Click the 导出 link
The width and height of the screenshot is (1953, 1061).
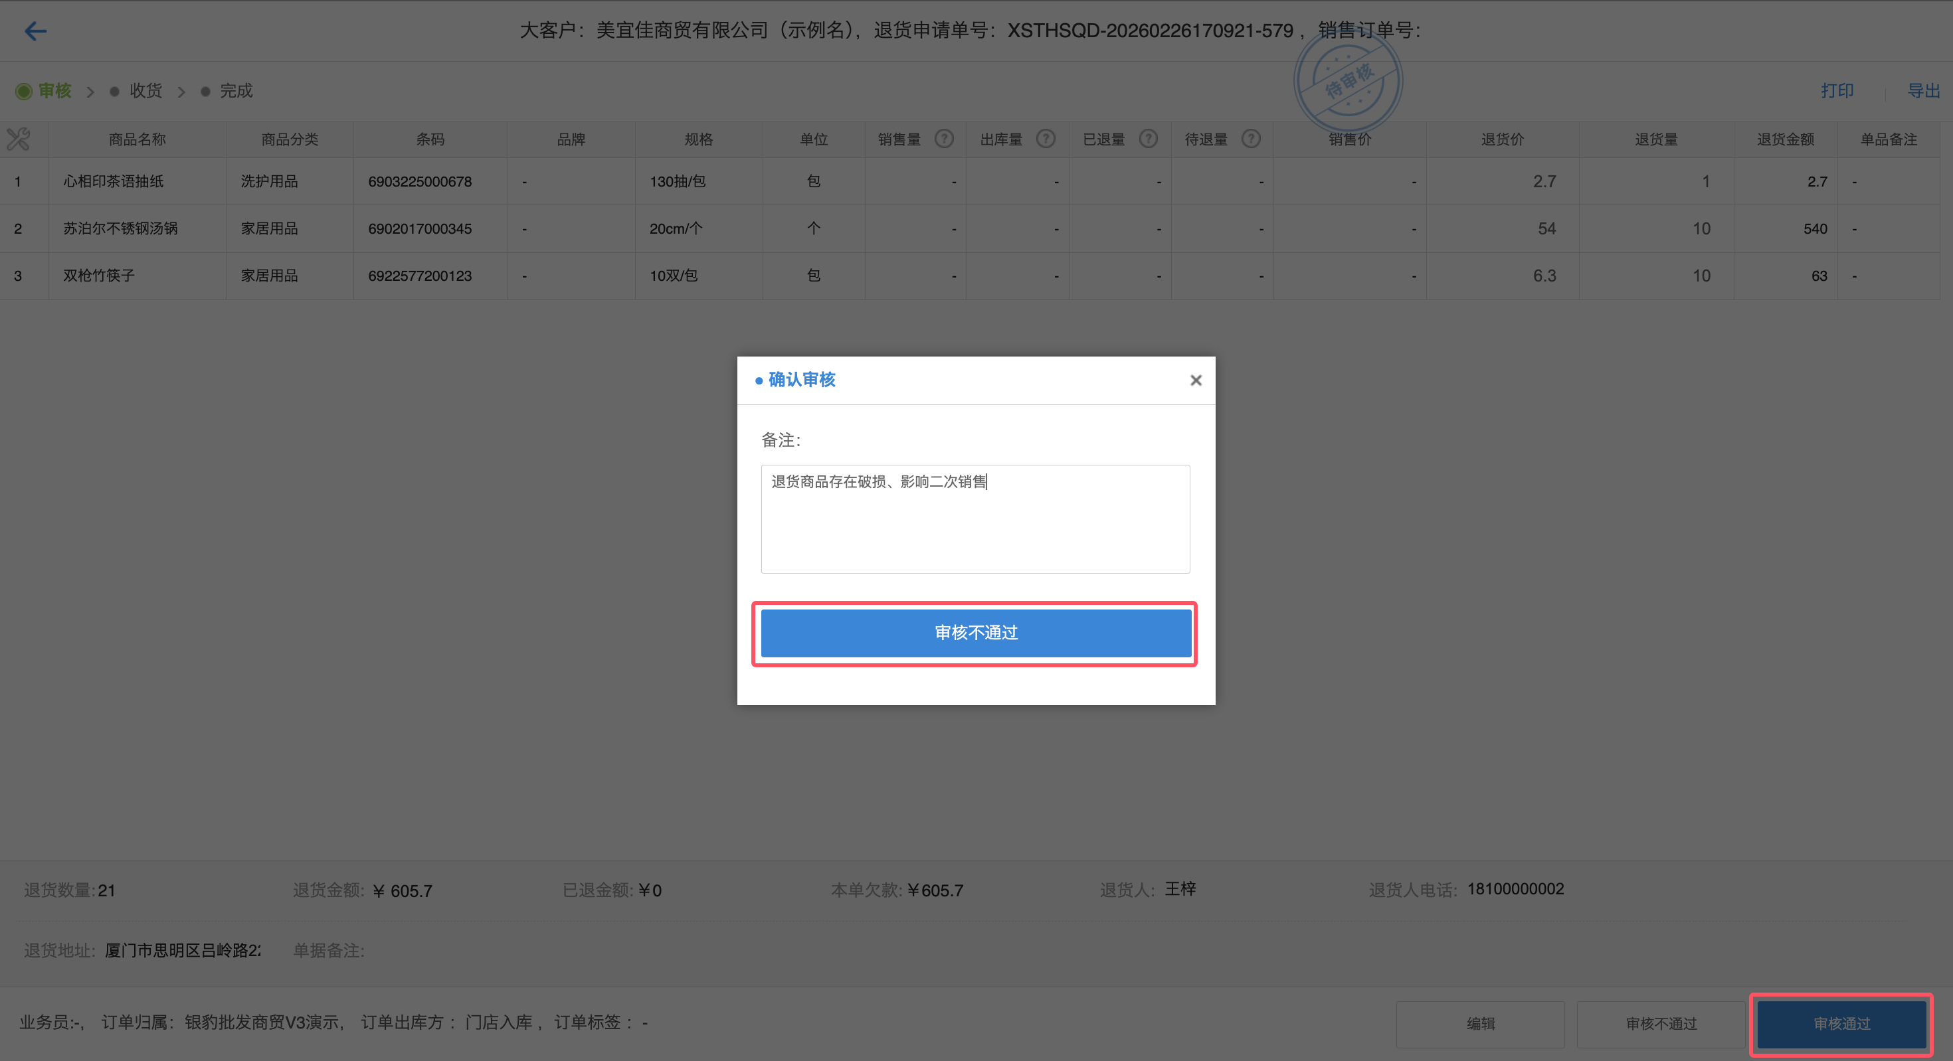pos(1923,91)
